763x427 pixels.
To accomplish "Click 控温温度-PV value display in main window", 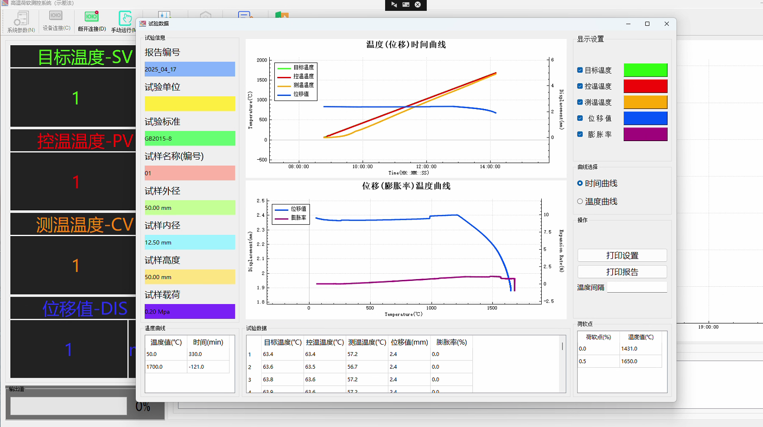I will 73,182.
